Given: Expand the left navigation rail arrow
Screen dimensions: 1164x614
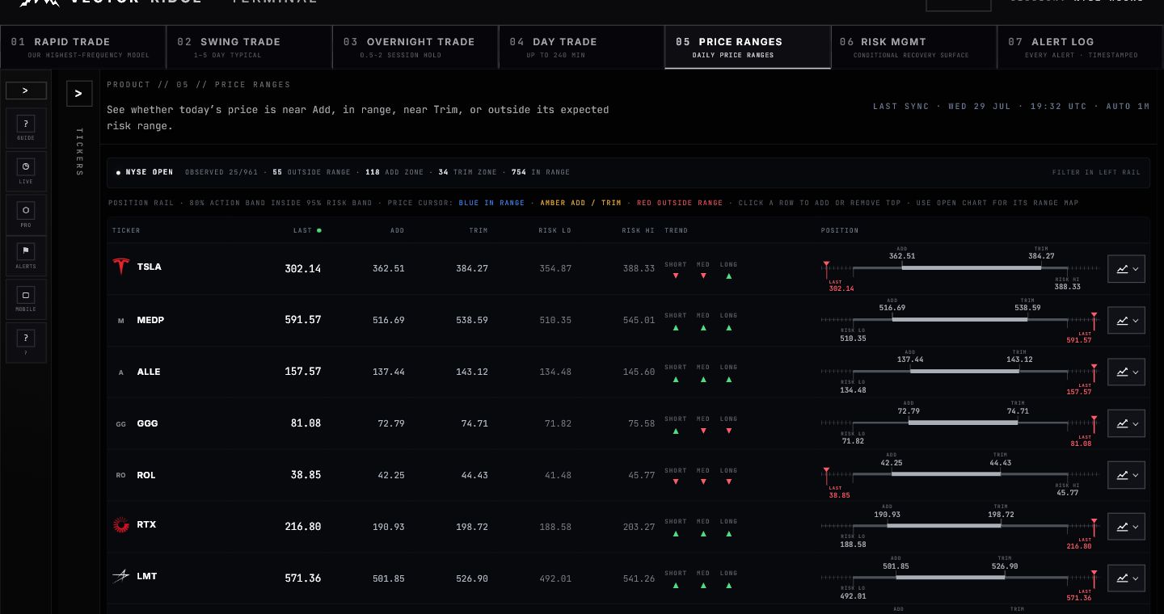Looking at the screenshot, I should tap(26, 90).
